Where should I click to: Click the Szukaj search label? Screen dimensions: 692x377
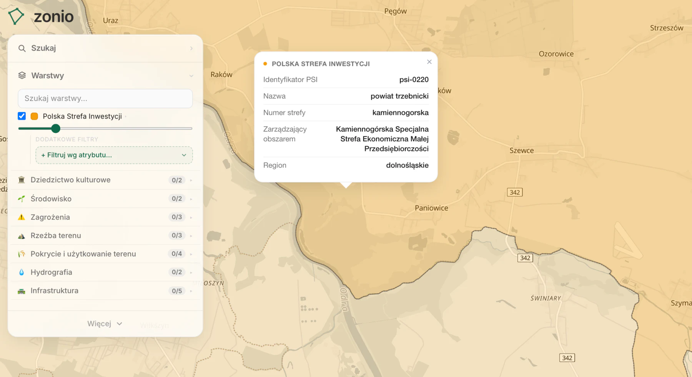click(43, 48)
